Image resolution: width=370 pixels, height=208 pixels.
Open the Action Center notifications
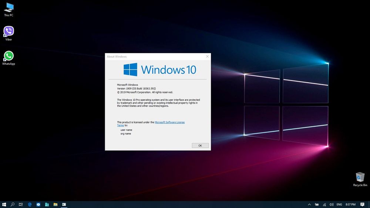(363, 204)
